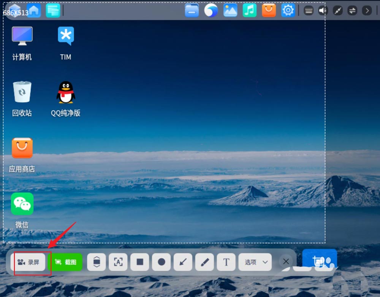
Task: Expand tray with right chevron icon
Action: [x=367, y=10]
